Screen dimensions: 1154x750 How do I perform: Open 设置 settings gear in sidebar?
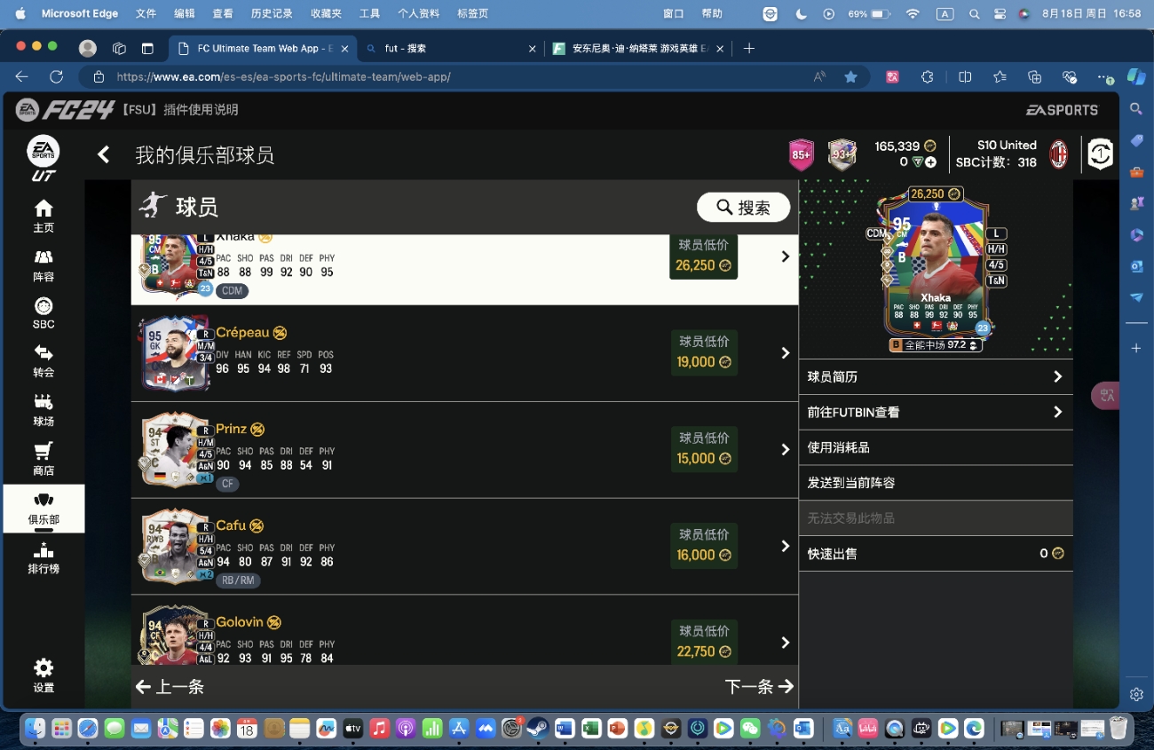point(43,675)
